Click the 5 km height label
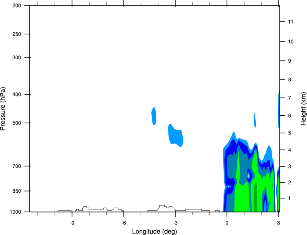Viewport: 307px width, 235px height. point(289,133)
